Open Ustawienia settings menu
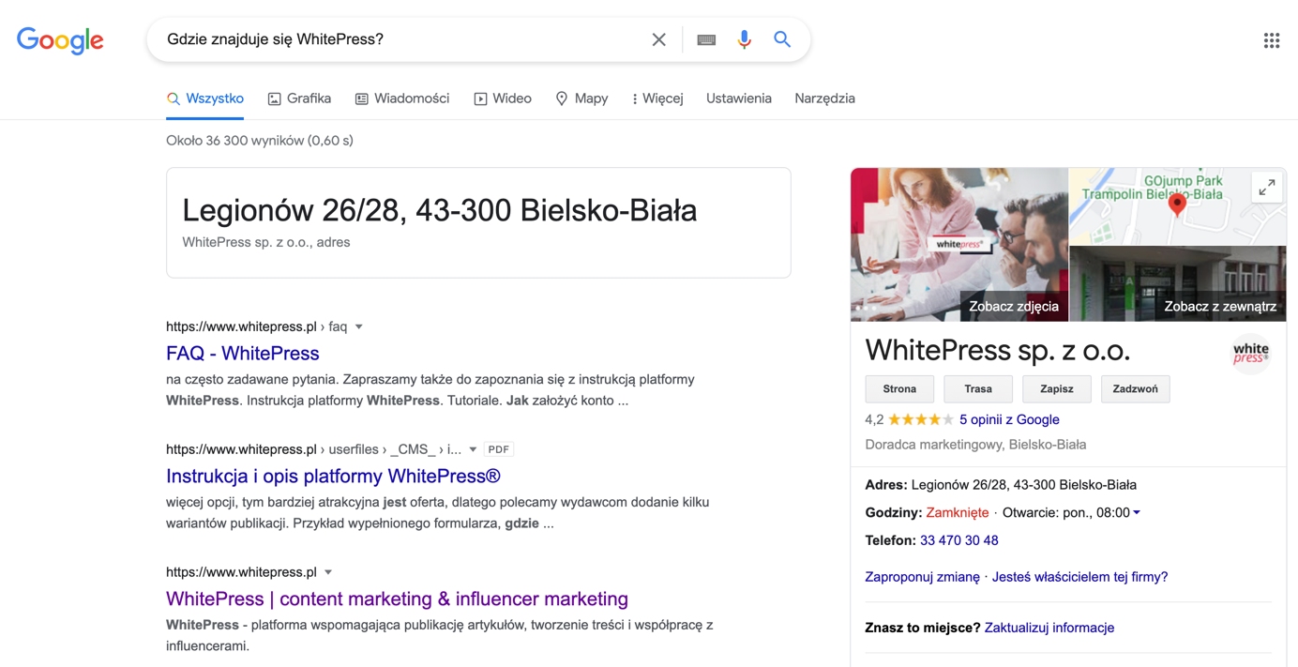1298x667 pixels. 739,99
